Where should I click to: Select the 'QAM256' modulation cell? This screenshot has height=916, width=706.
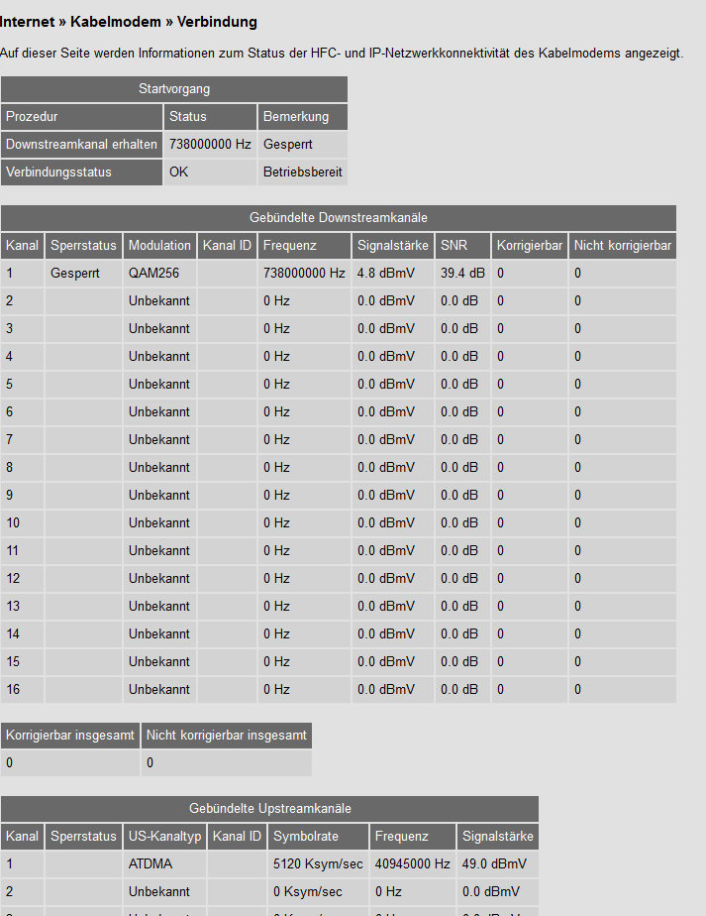[153, 274]
